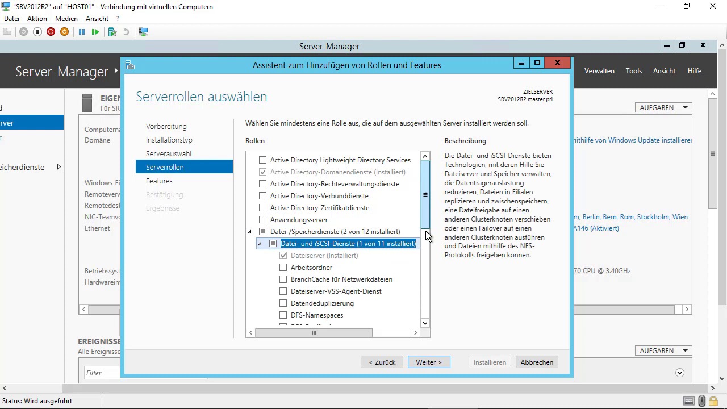Screen dimensions: 727x409
Task: Collapse Datei- und iSCSI-Dienste node
Action: 260,244
